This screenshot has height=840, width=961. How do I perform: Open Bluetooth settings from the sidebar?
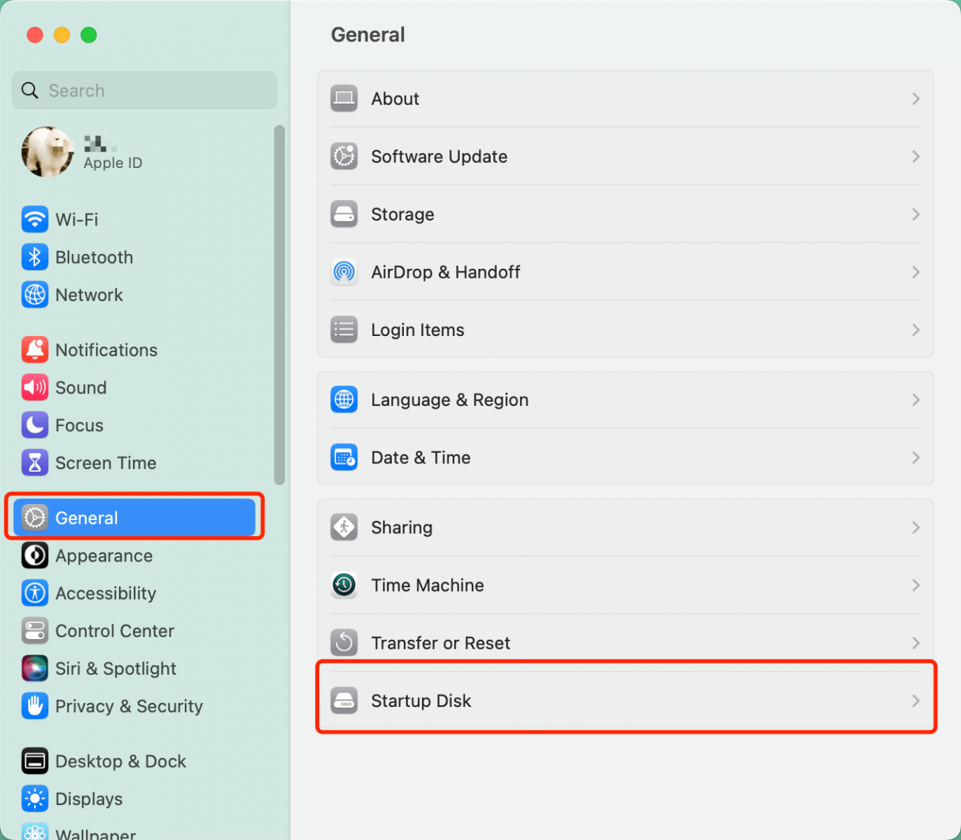35,257
